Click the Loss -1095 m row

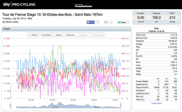point(157,65)
